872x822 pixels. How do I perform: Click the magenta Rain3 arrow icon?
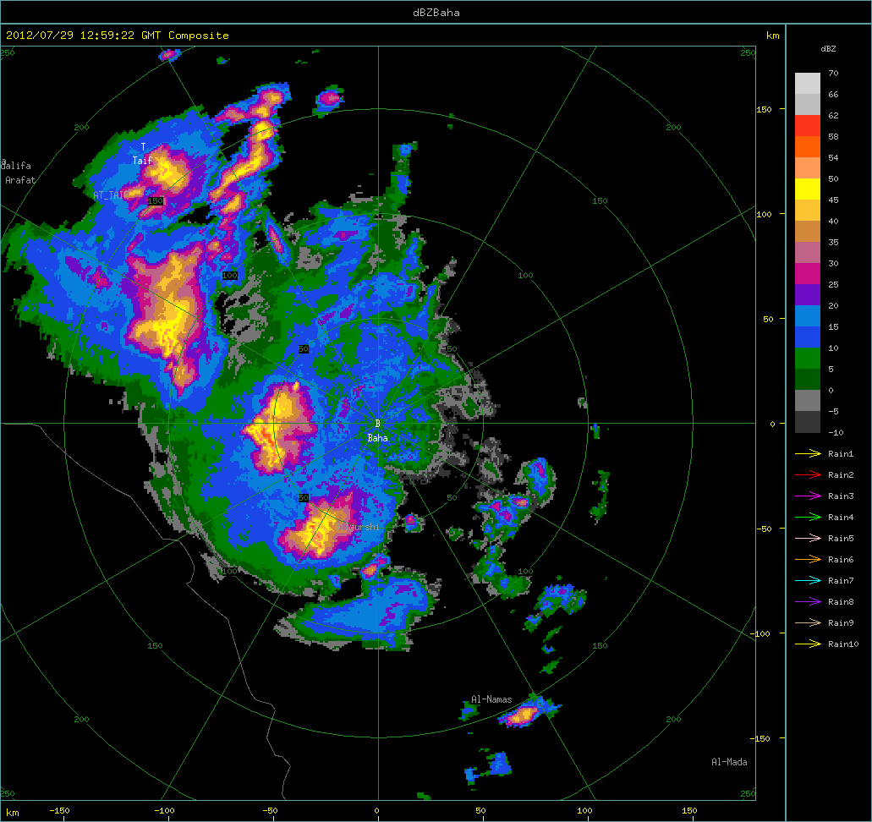(808, 496)
